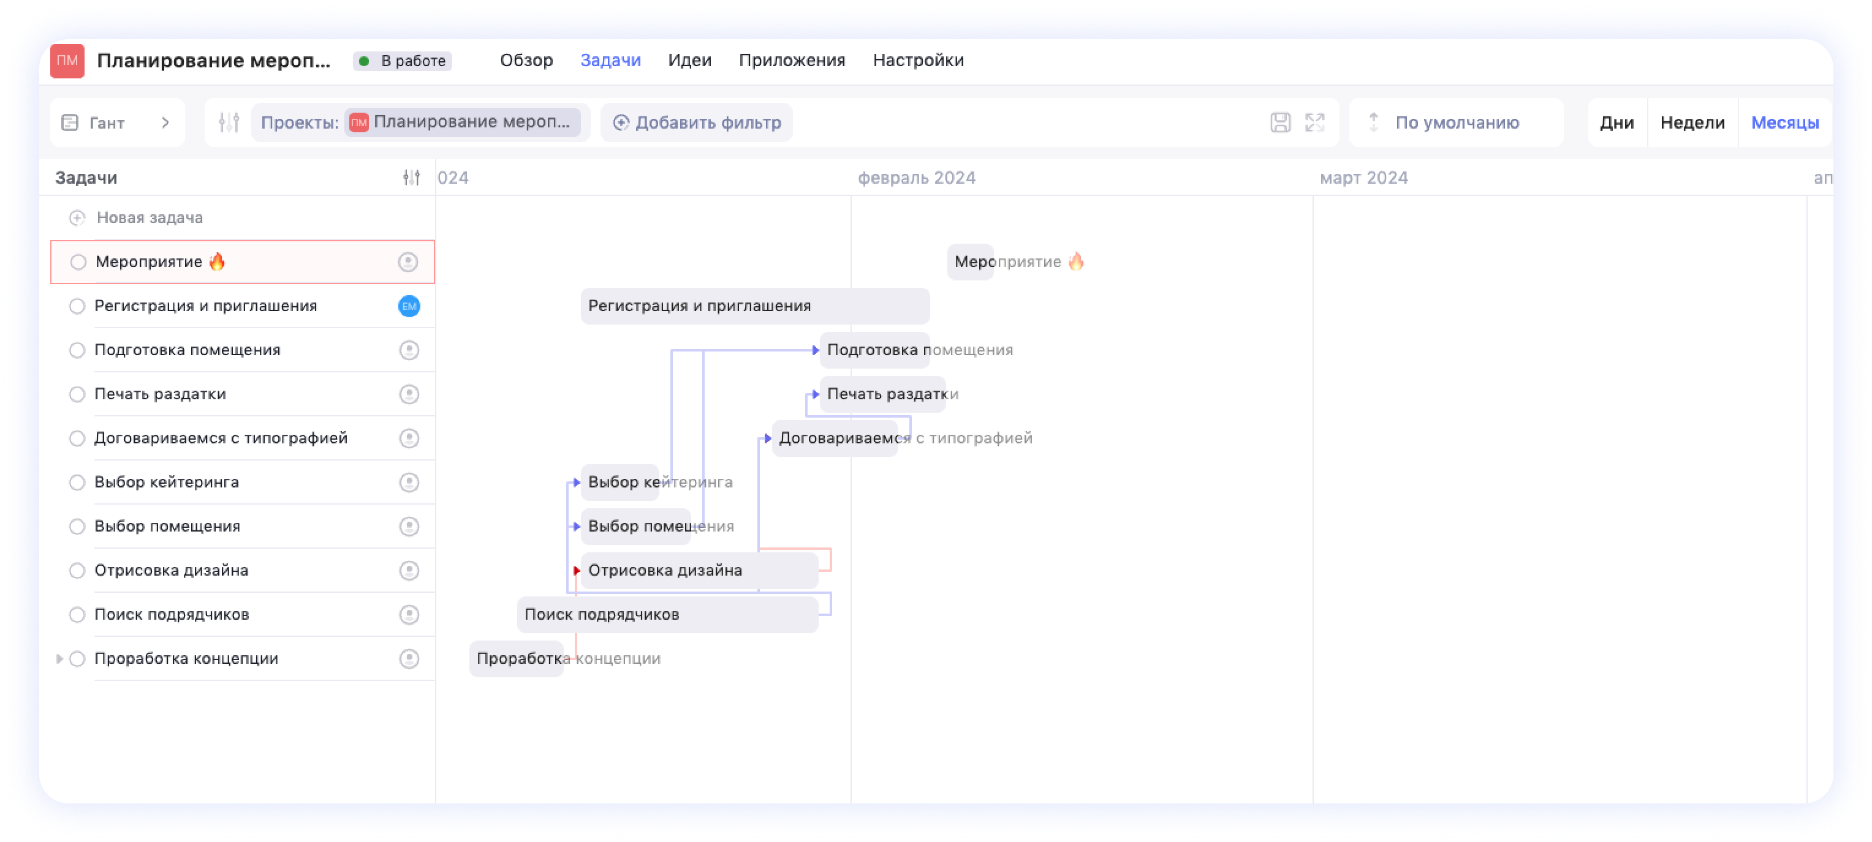
Task: Click Новая задача to add a task
Action: (149, 218)
